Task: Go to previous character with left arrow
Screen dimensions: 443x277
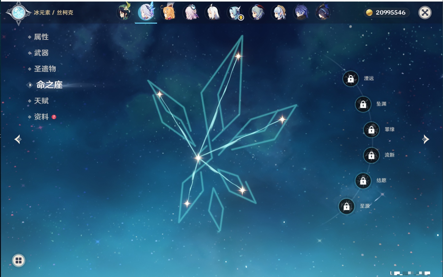Action: (x=18, y=139)
